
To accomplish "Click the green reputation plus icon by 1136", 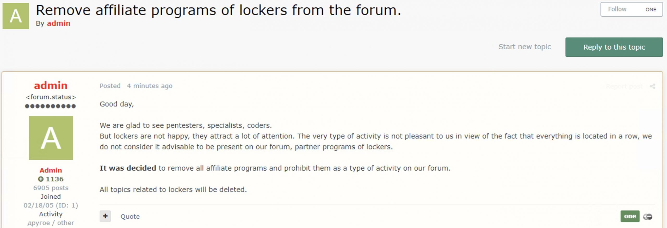I will pos(41,179).
